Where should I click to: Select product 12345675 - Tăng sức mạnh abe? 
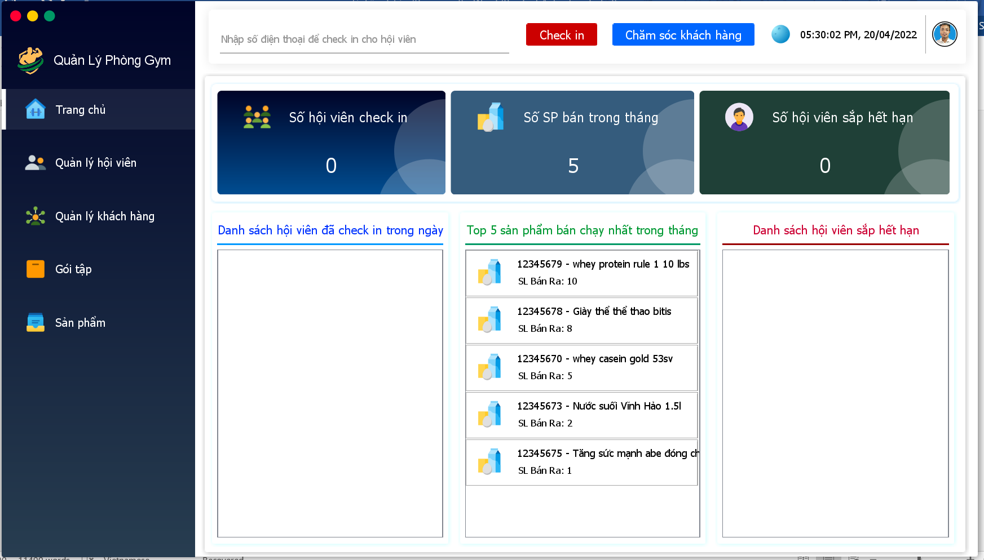pyautogui.click(x=582, y=463)
